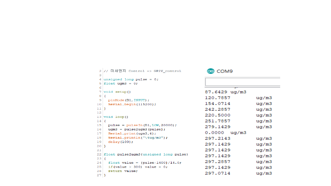Select the 297.2143 reading in serial monitor
This screenshot has width=331, height=186.
[x=217, y=139]
